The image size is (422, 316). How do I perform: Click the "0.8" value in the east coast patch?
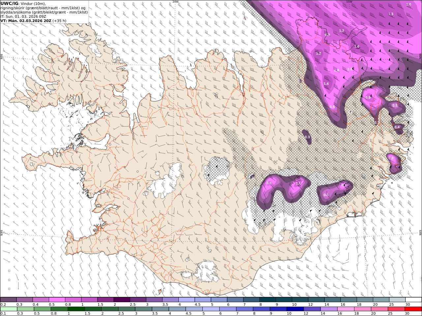[x=391, y=158]
